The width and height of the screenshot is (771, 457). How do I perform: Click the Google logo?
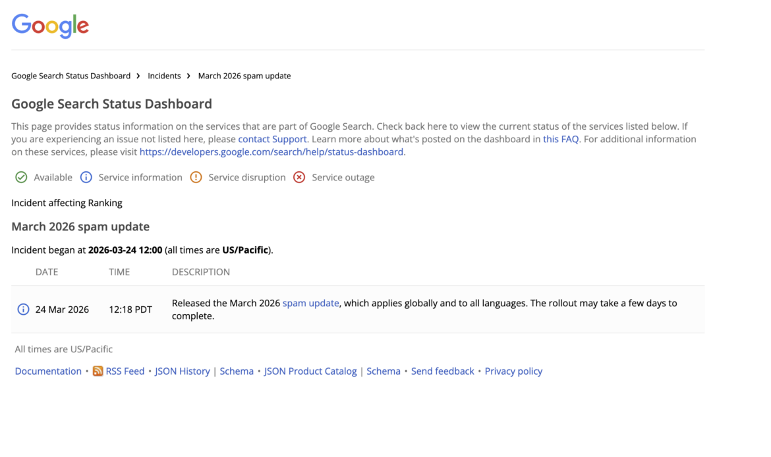(x=50, y=26)
